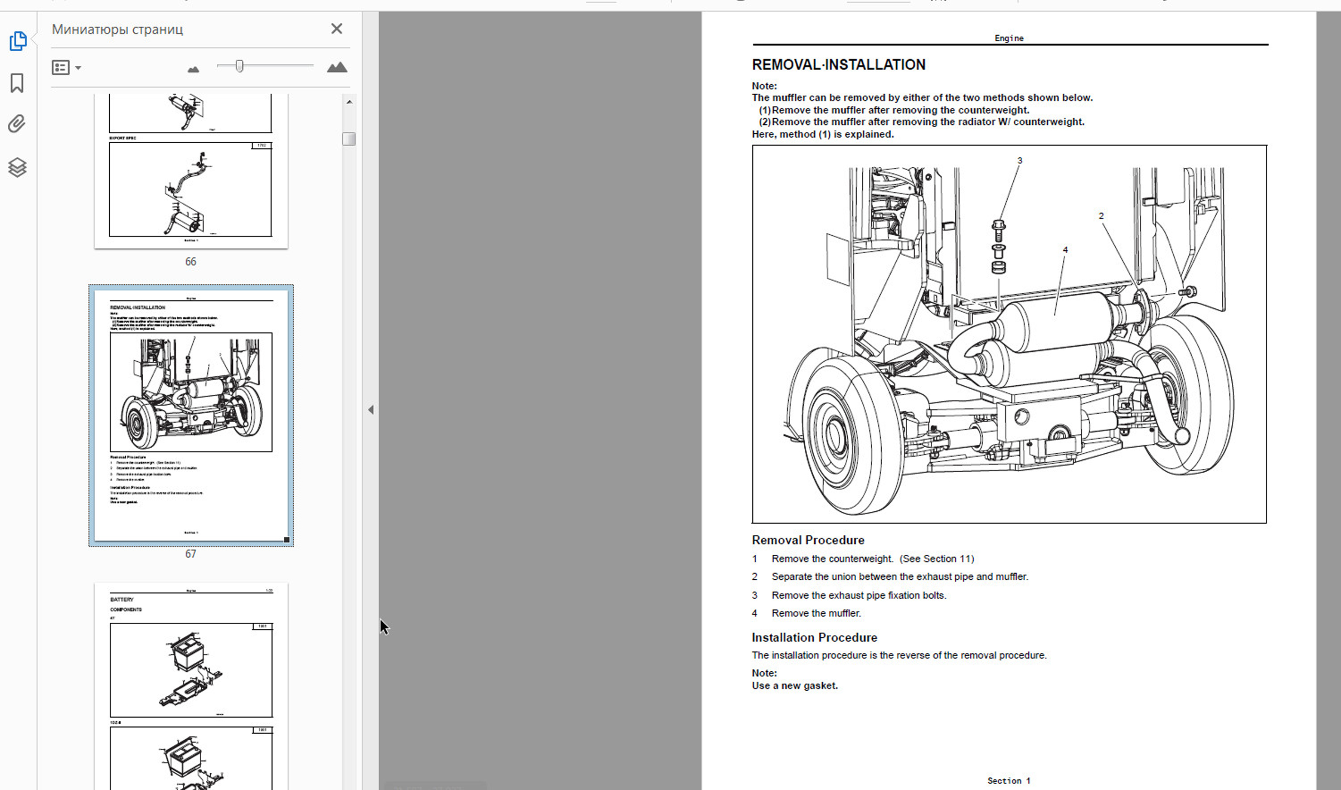Viewport: 1341px width, 790px height.
Task: Collapse the navigation pane with left arrow
Action: pyautogui.click(x=371, y=410)
